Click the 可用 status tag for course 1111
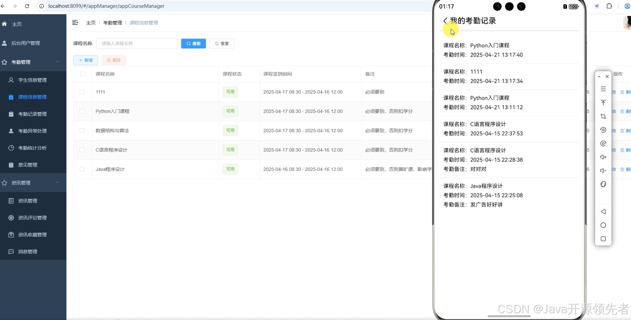 (x=230, y=92)
